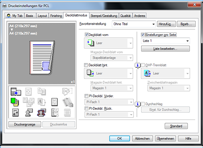Click the My Tab user face icon
The image size is (203, 148).
tap(9, 16)
